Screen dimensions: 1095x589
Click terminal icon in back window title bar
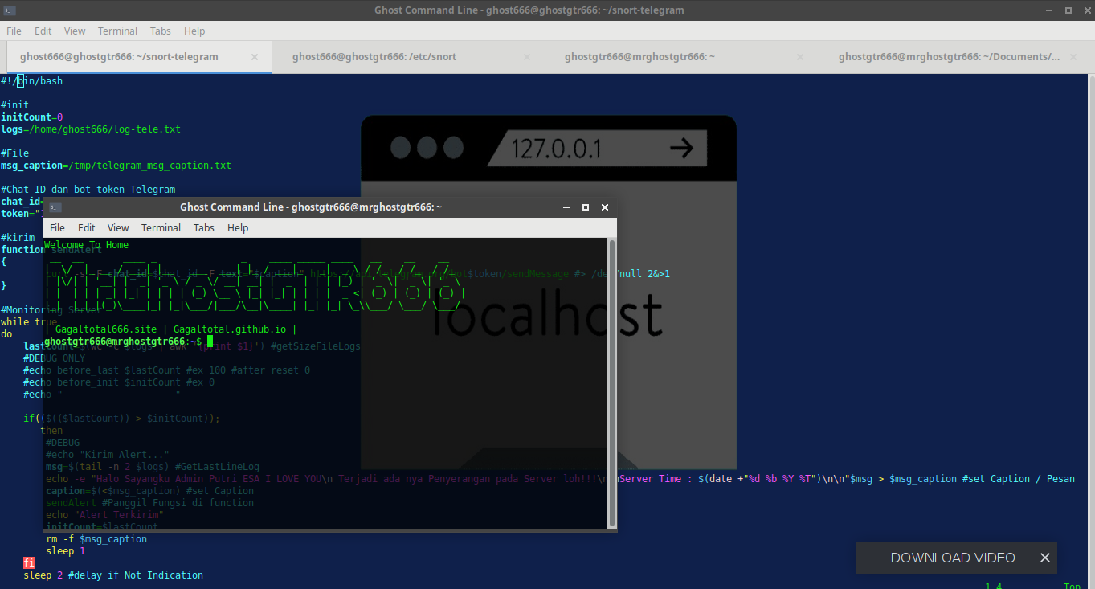tap(10, 10)
